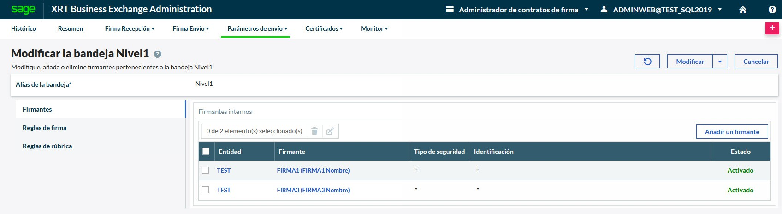The width and height of the screenshot is (782, 214).
Task: Open the ADMINWEB@TEST_SQL2019 user menu
Action: 662,10
